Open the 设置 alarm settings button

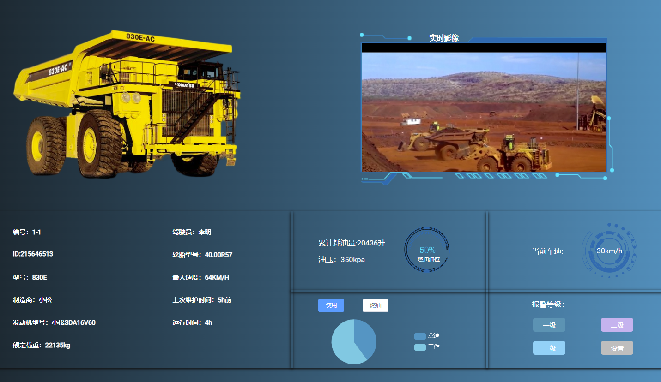[x=617, y=348]
